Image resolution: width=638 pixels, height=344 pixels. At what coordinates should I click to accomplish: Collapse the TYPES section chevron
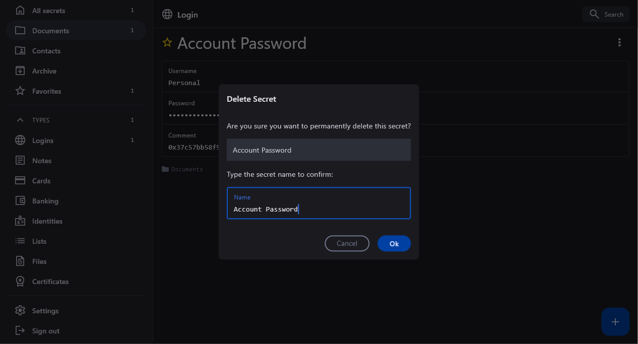pyautogui.click(x=20, y=120)
